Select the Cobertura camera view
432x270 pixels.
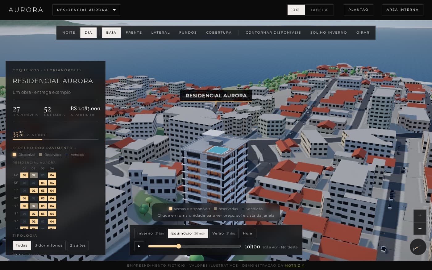point(219,32)
